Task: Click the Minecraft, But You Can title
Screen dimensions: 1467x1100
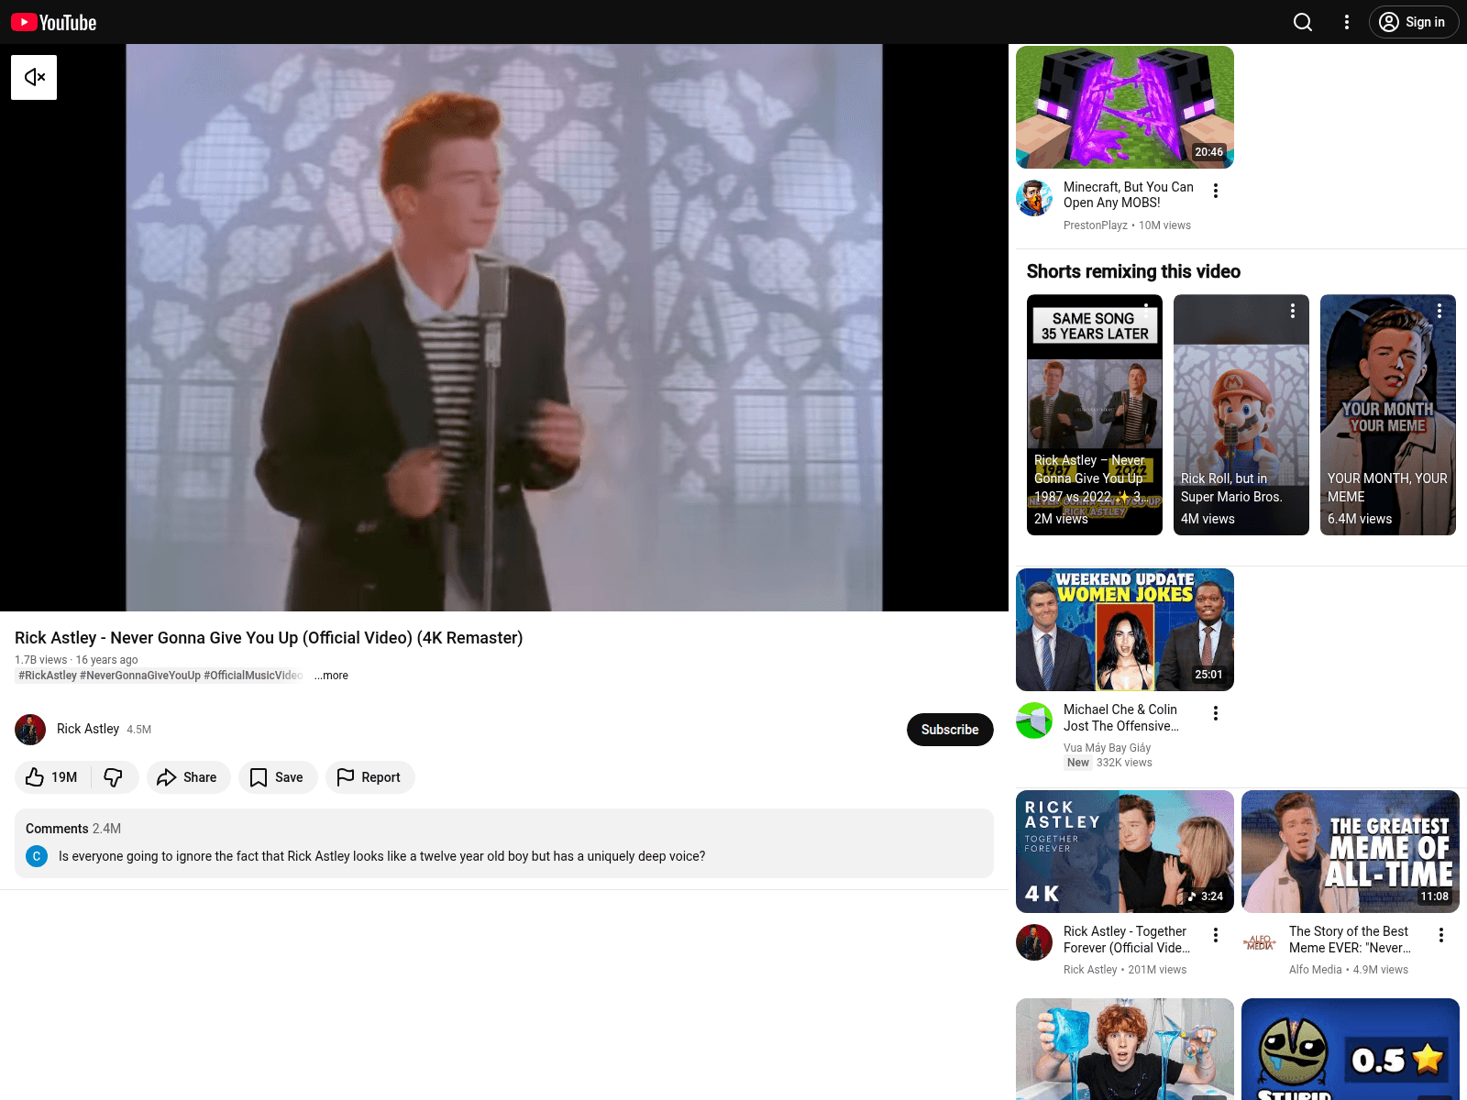Action: pos(1129,194)
